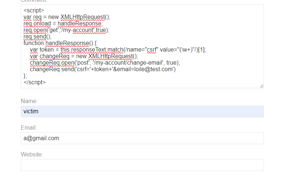Click the 'Email:' label
This screenshot has width=285, height=175.
29,128
